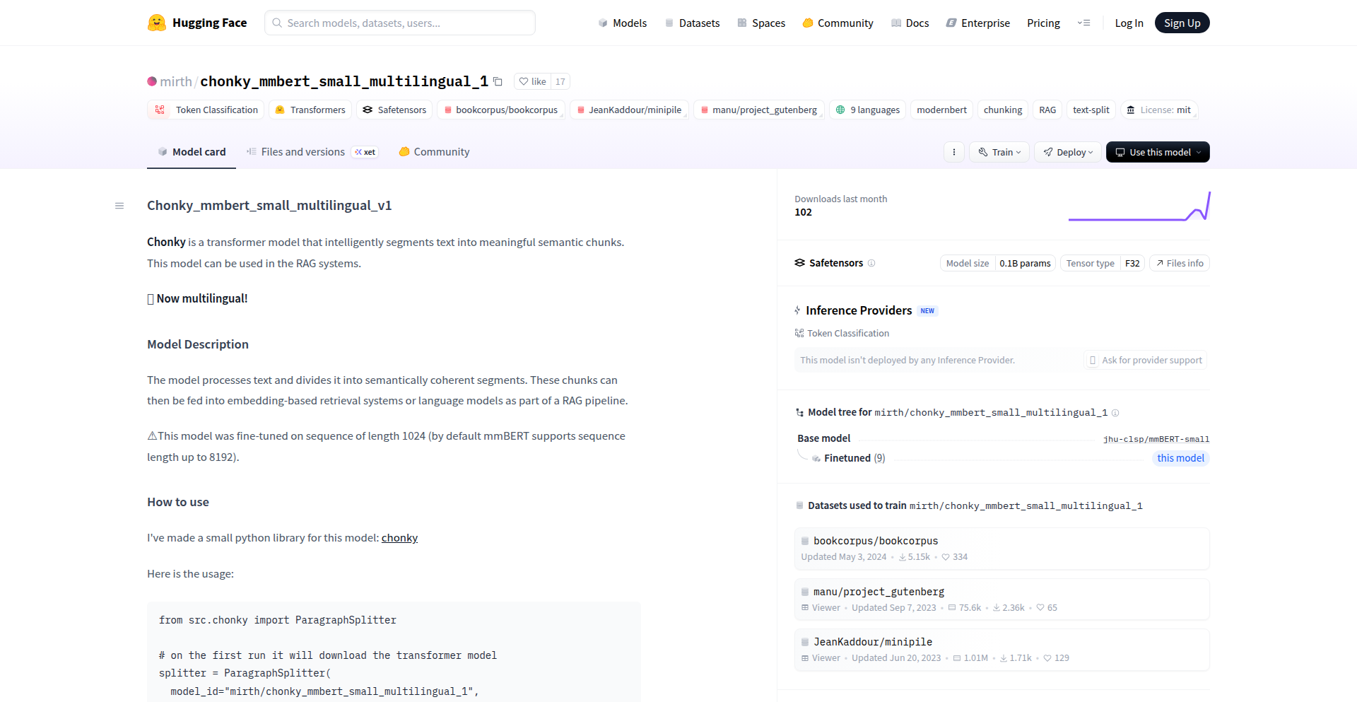Image resolution: width=1357 pixels, height=702 pixels.
Task: Click the 'this model' badge
Action: [1180, 458]
